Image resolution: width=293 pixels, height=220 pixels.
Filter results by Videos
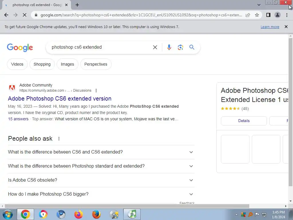pos(17,64)
